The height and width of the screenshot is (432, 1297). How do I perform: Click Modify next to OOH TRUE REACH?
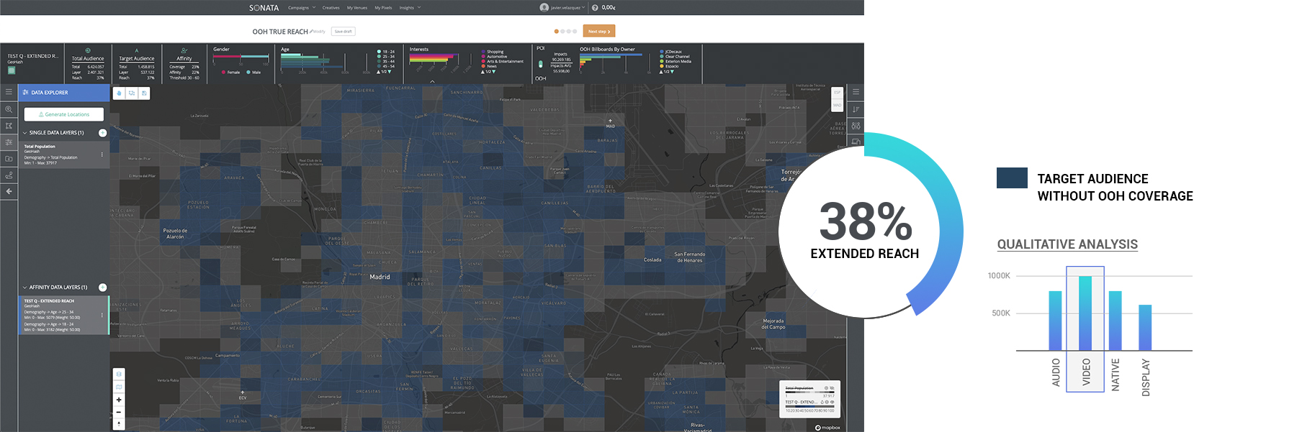(x=318, y=32)
